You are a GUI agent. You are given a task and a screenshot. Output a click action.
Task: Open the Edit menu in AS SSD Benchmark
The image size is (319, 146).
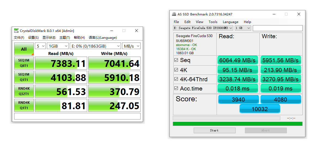pyautogui.click(x=187, y=22)
